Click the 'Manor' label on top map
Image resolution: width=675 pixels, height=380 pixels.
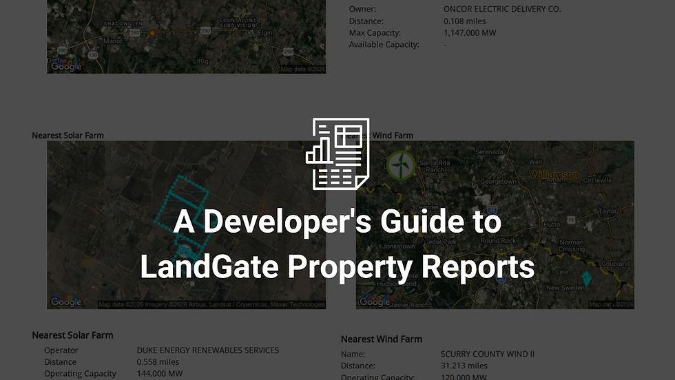113,41
